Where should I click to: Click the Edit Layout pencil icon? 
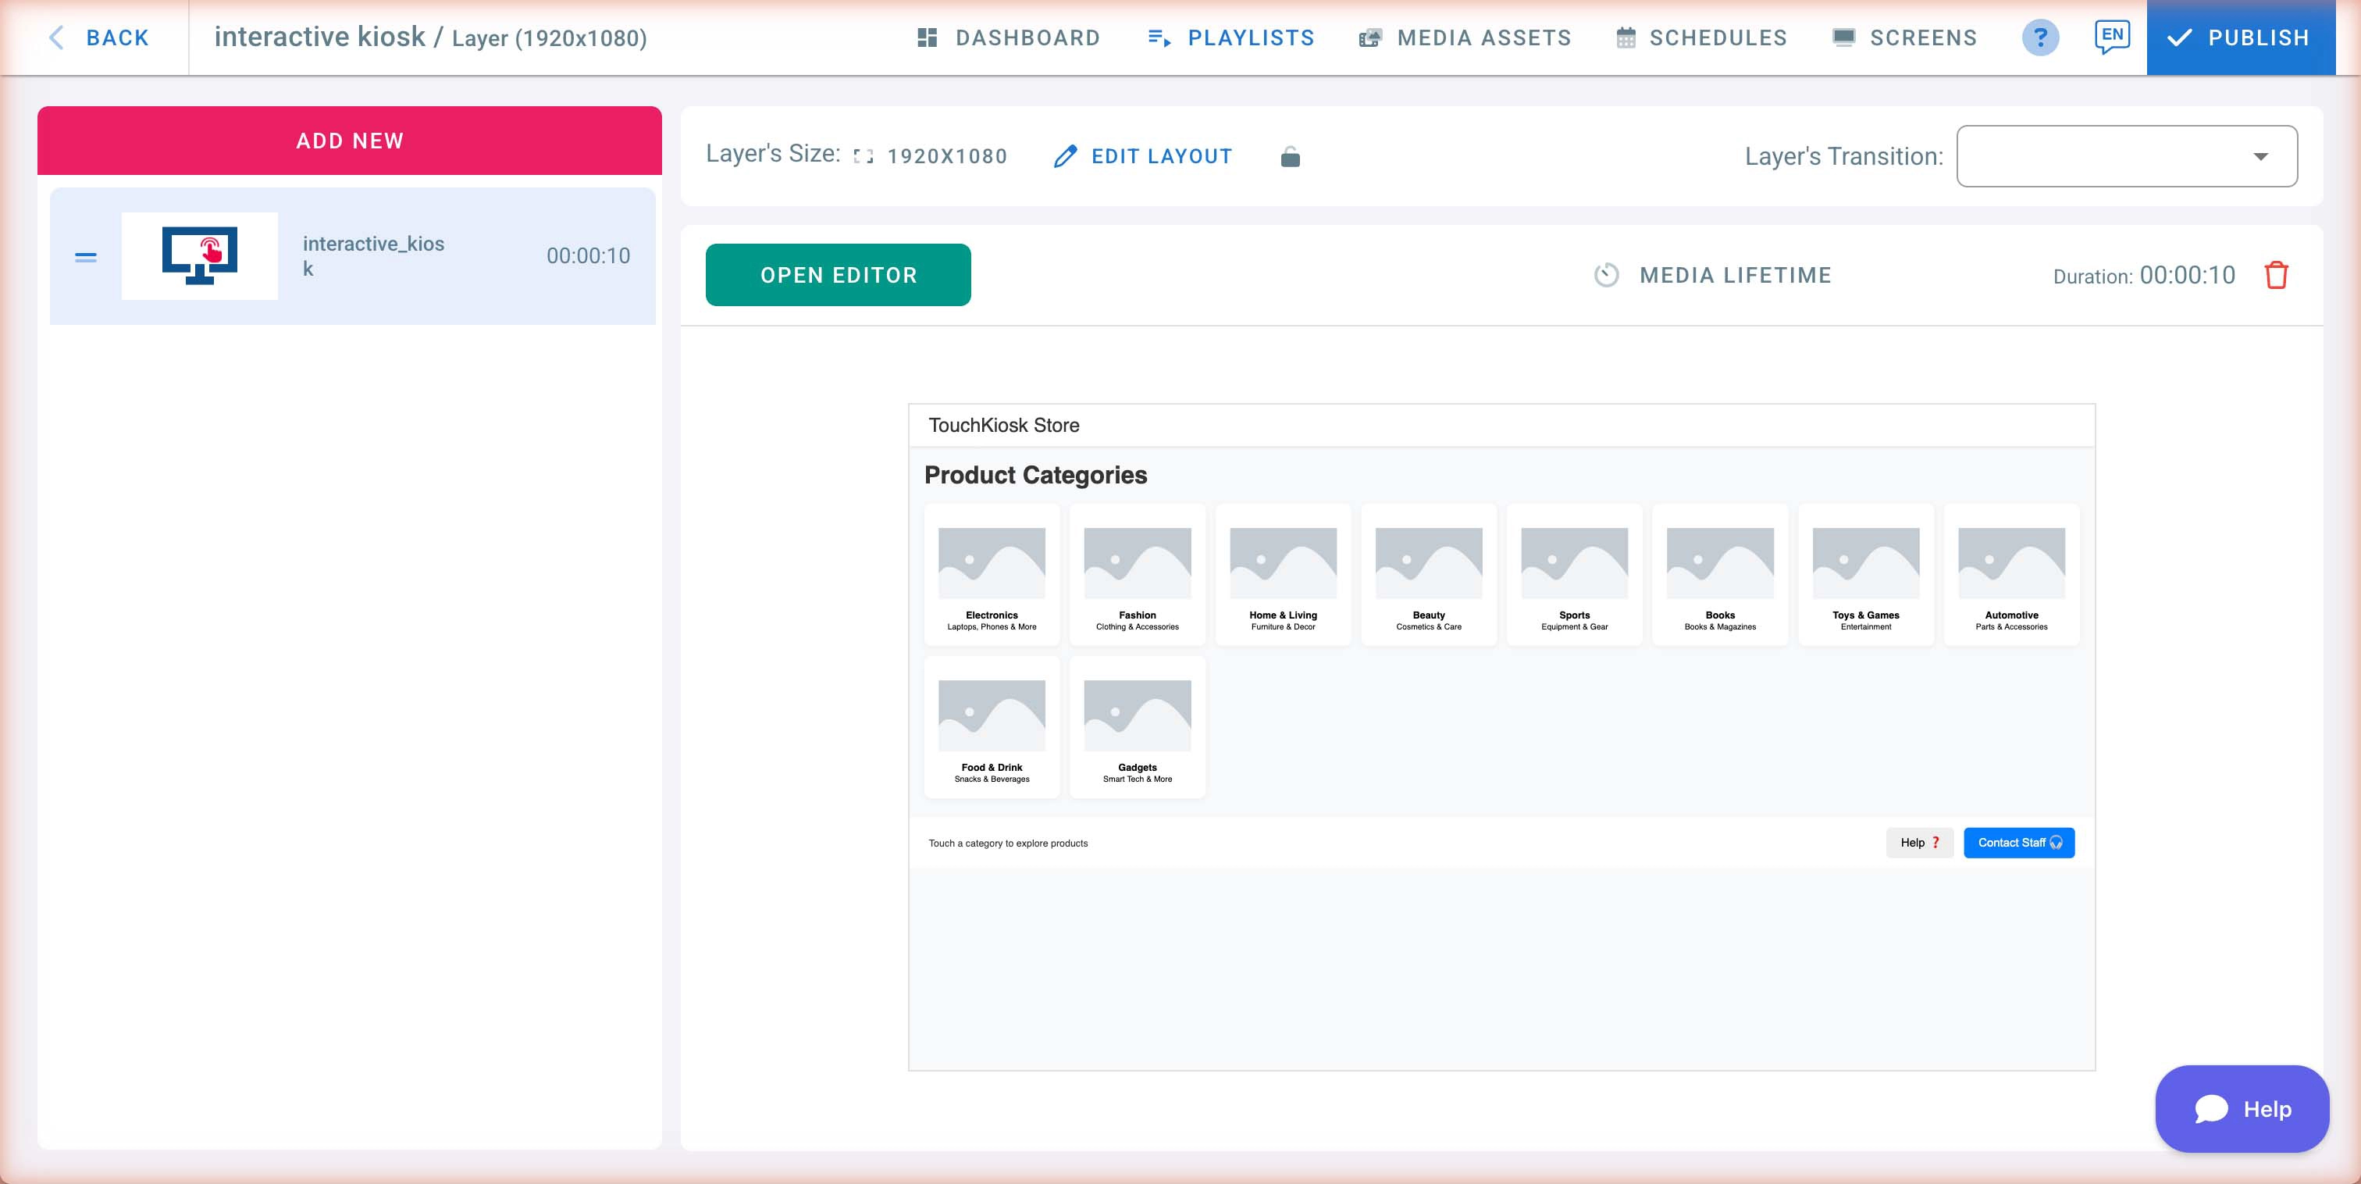click(1064, 156)
